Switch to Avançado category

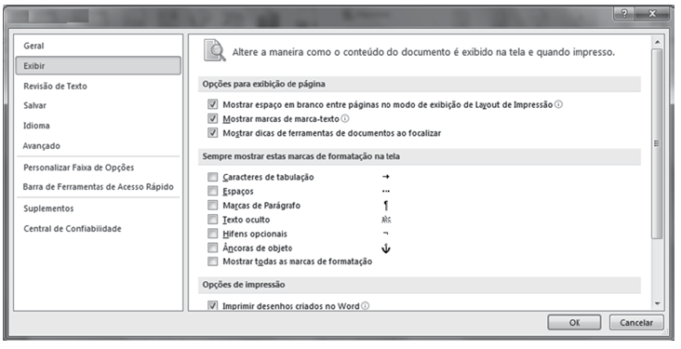[99, 145]
